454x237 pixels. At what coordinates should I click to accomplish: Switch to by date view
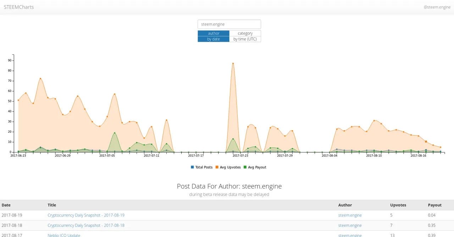click(x=214, y=39)
